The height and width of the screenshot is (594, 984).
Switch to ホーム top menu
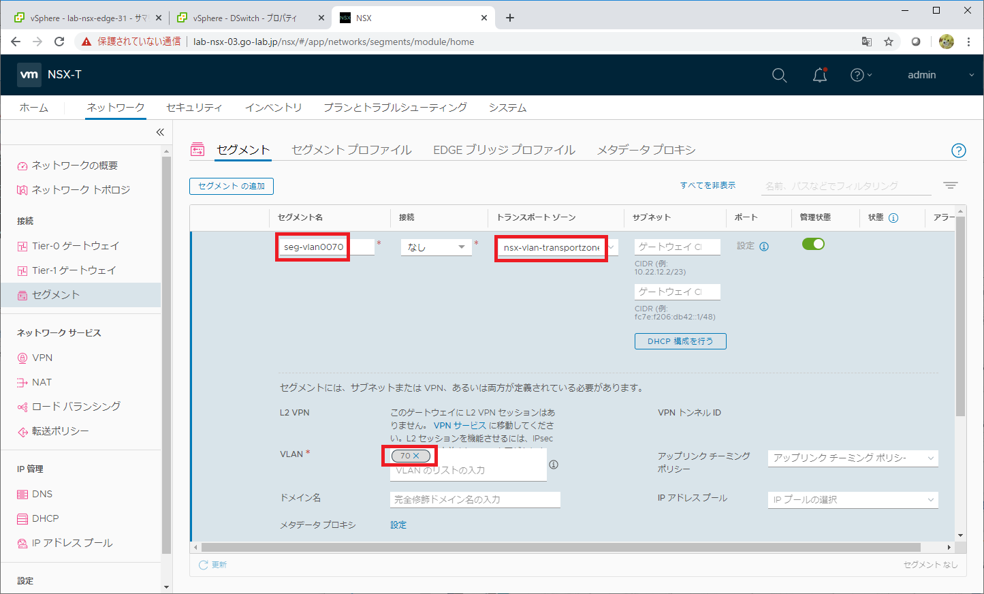click(x=34, y=108)
